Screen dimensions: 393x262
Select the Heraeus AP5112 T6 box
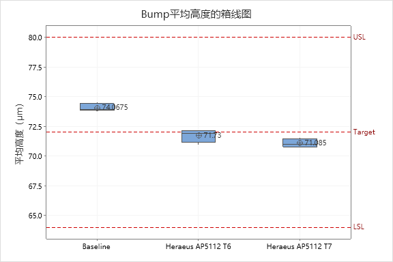199,136
